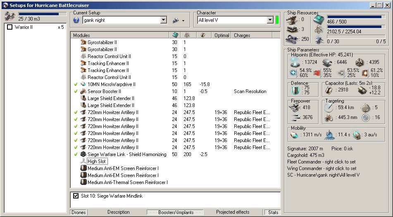The width and height of the screenshot is (393, 217).
Task: Click the calibration icon showing 250
Action: point(292,39)
